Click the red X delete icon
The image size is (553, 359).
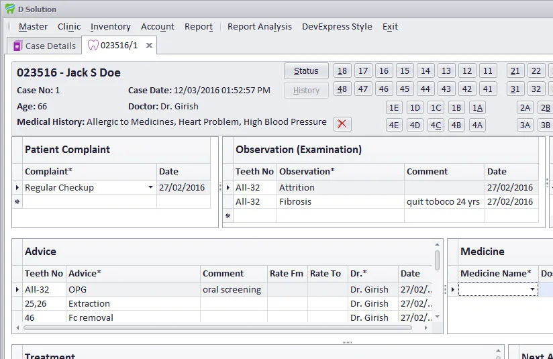[342, 123]
